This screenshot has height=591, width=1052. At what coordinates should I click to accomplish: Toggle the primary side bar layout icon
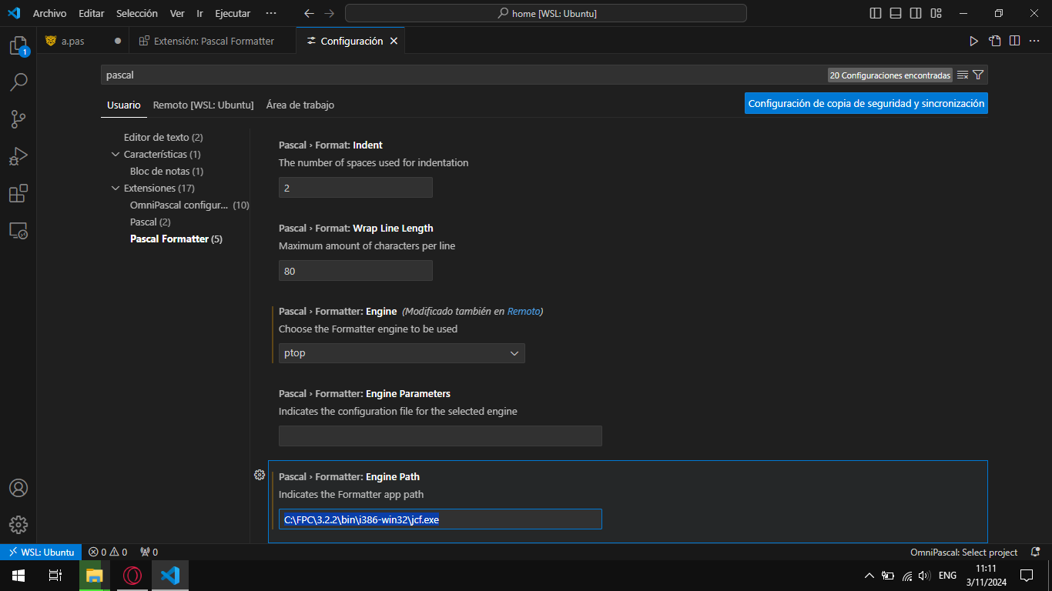pos(876,13)
